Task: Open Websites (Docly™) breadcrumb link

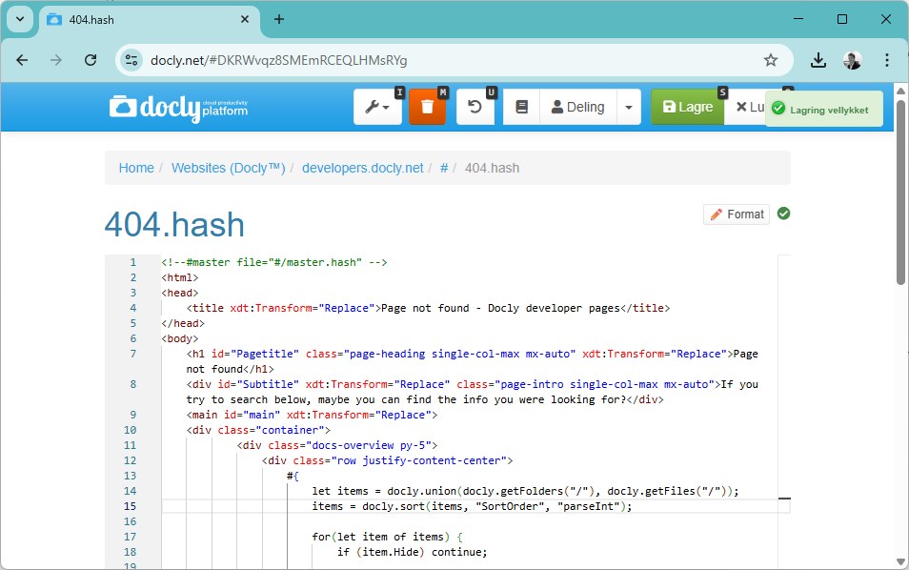Action: [228, 168]
